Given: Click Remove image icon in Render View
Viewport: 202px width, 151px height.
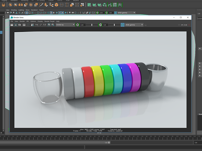Looking at the screenshot, I should [53, 25].
